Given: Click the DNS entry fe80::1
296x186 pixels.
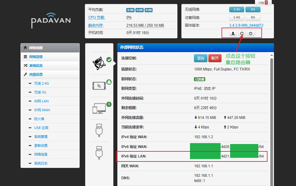Looking at the screenshot, I should pyautogui.click(x=199, y=181).
